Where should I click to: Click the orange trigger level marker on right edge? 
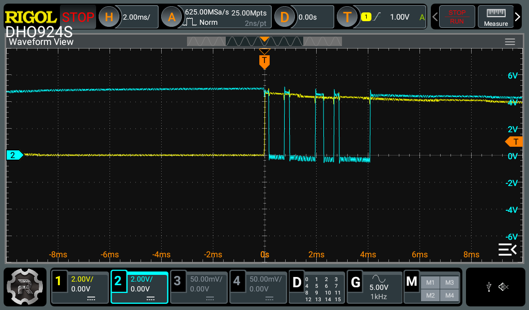514,142
